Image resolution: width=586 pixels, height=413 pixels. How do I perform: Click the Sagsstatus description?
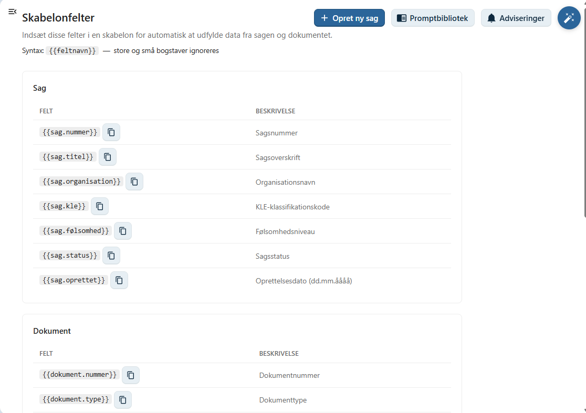point(273,256)
